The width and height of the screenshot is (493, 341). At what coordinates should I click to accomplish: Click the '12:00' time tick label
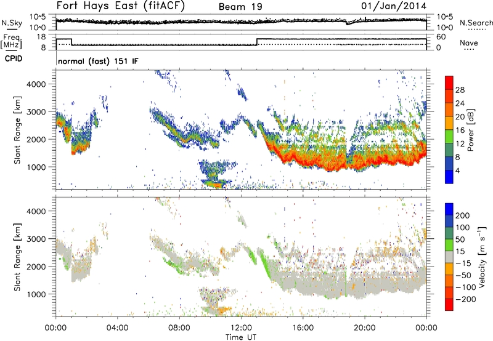tap(241, 328)
